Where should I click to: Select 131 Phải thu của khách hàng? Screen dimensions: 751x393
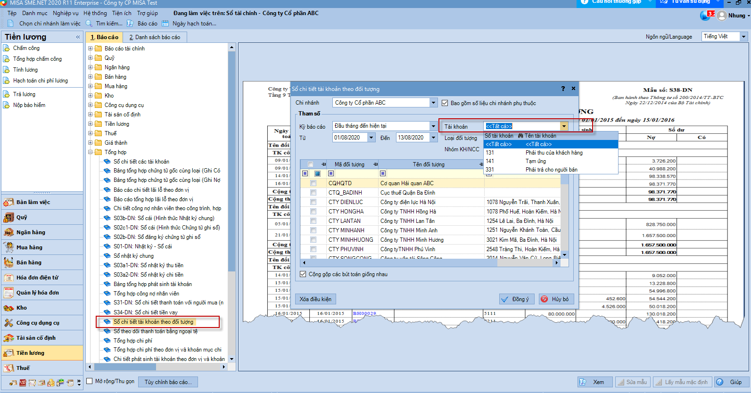551,153
